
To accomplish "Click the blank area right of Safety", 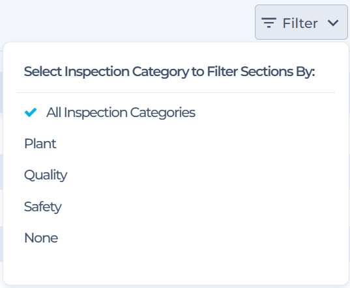I will 197,207.
